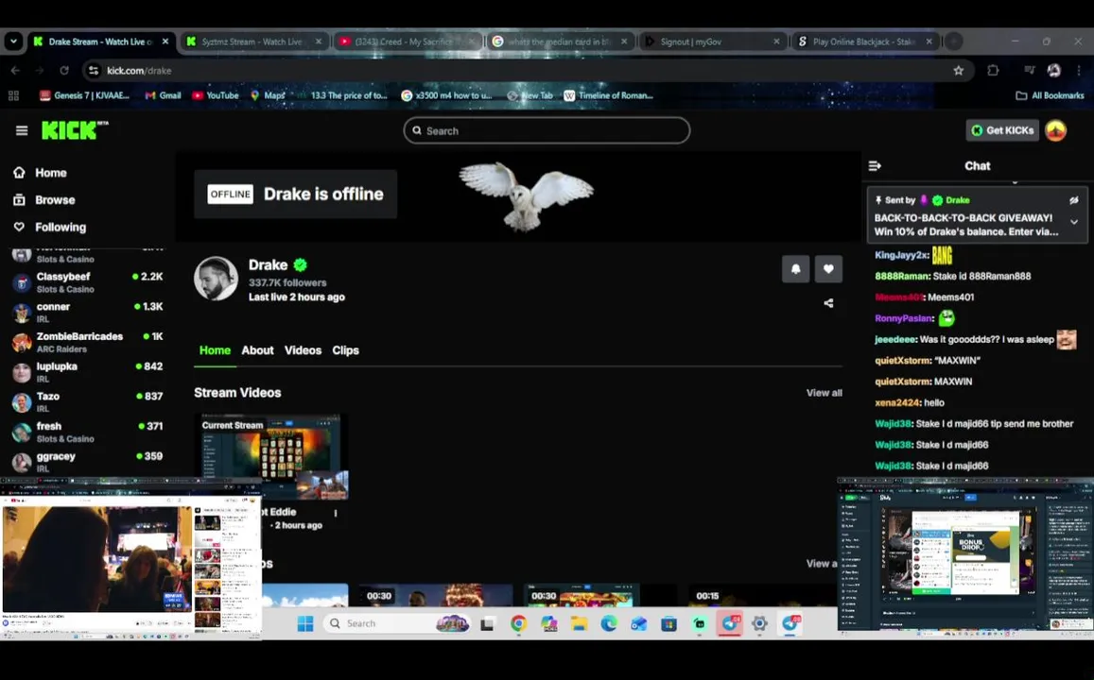This screenshot has height=680, width=1094.
Task: Bookmark this page with star icon
Action: pos(958,71)
